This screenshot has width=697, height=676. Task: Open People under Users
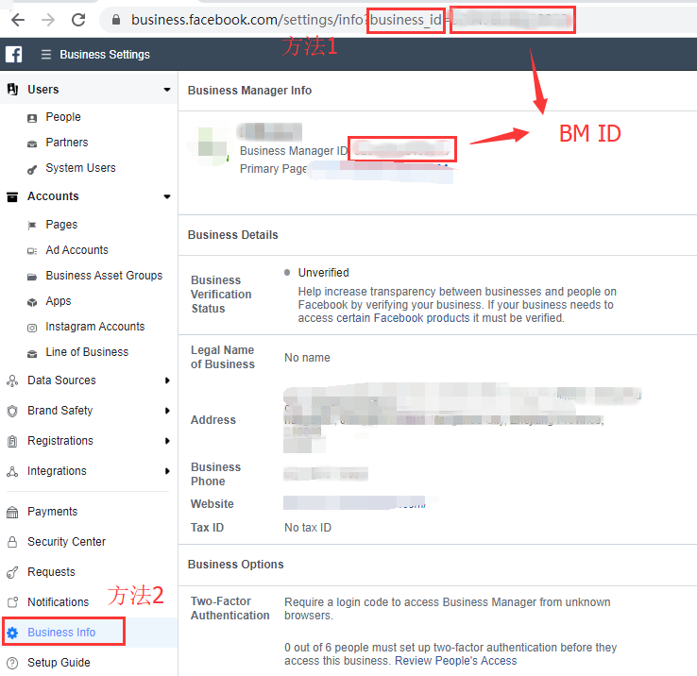[63, 117]
